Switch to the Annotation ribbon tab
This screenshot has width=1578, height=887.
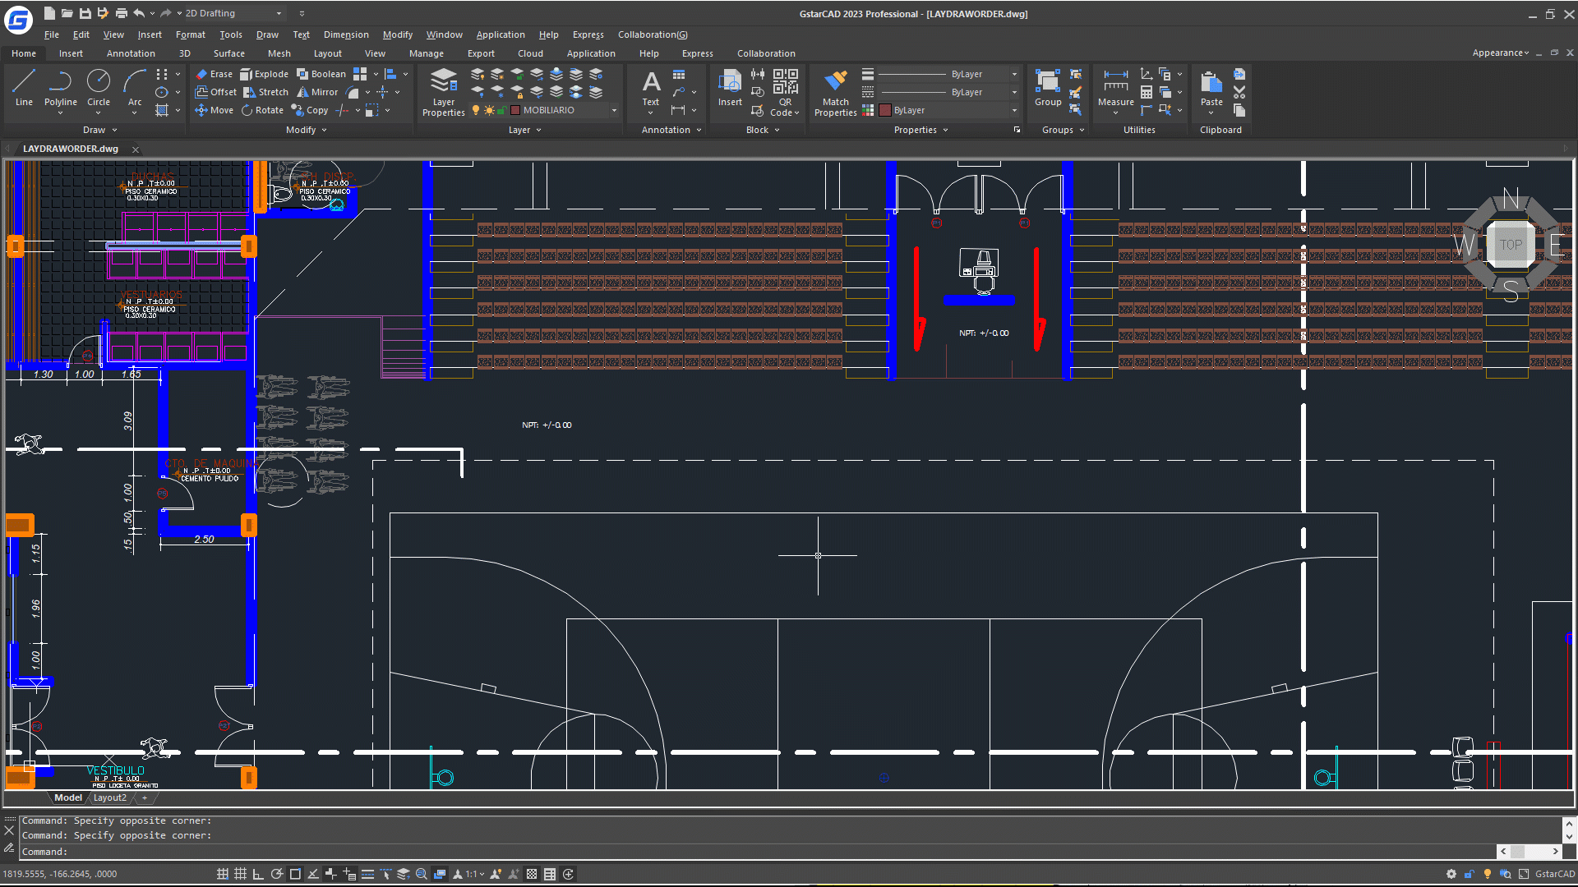point(131,53)
